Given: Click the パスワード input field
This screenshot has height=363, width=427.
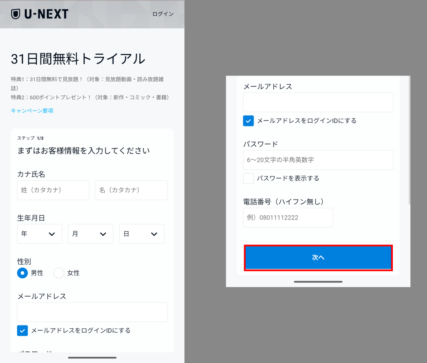Looking at the screenshot, I should click(318, 160).
